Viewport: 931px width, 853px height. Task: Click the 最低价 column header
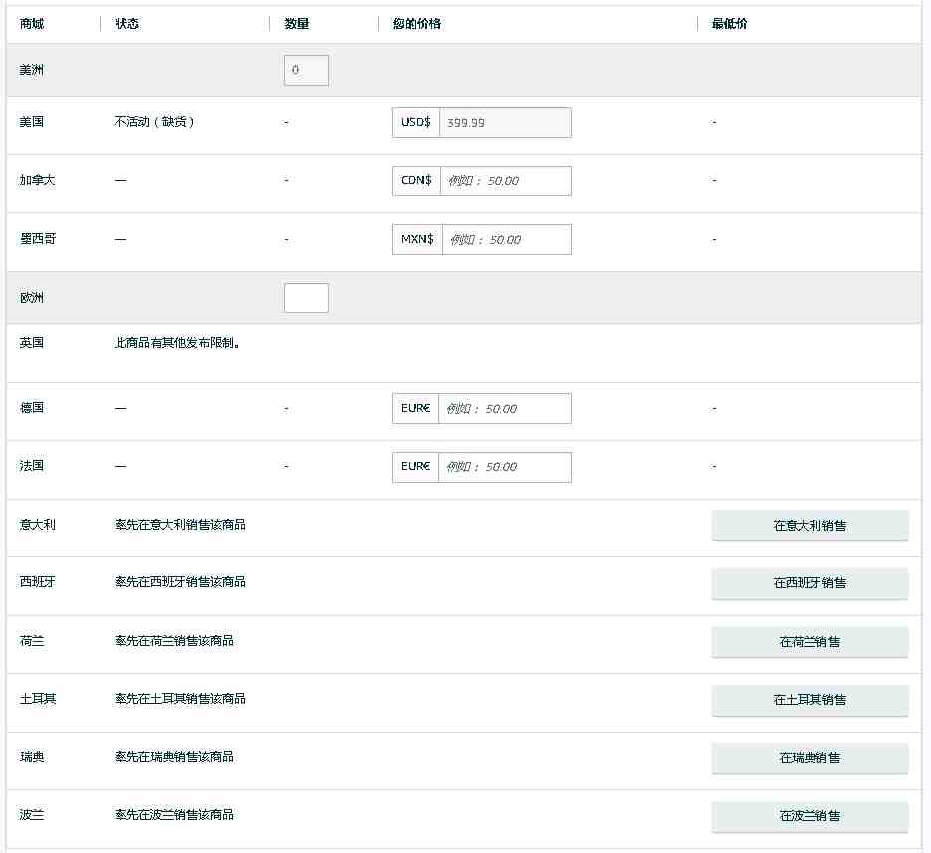coord(729,24)
